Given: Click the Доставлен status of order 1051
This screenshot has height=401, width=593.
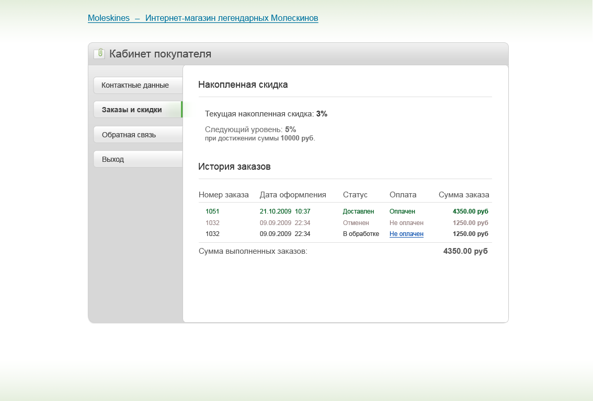Looking at the screenshot, I should coord(359,211).
